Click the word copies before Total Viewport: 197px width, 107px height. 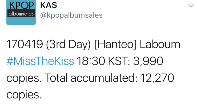click(x=24, y=79)
